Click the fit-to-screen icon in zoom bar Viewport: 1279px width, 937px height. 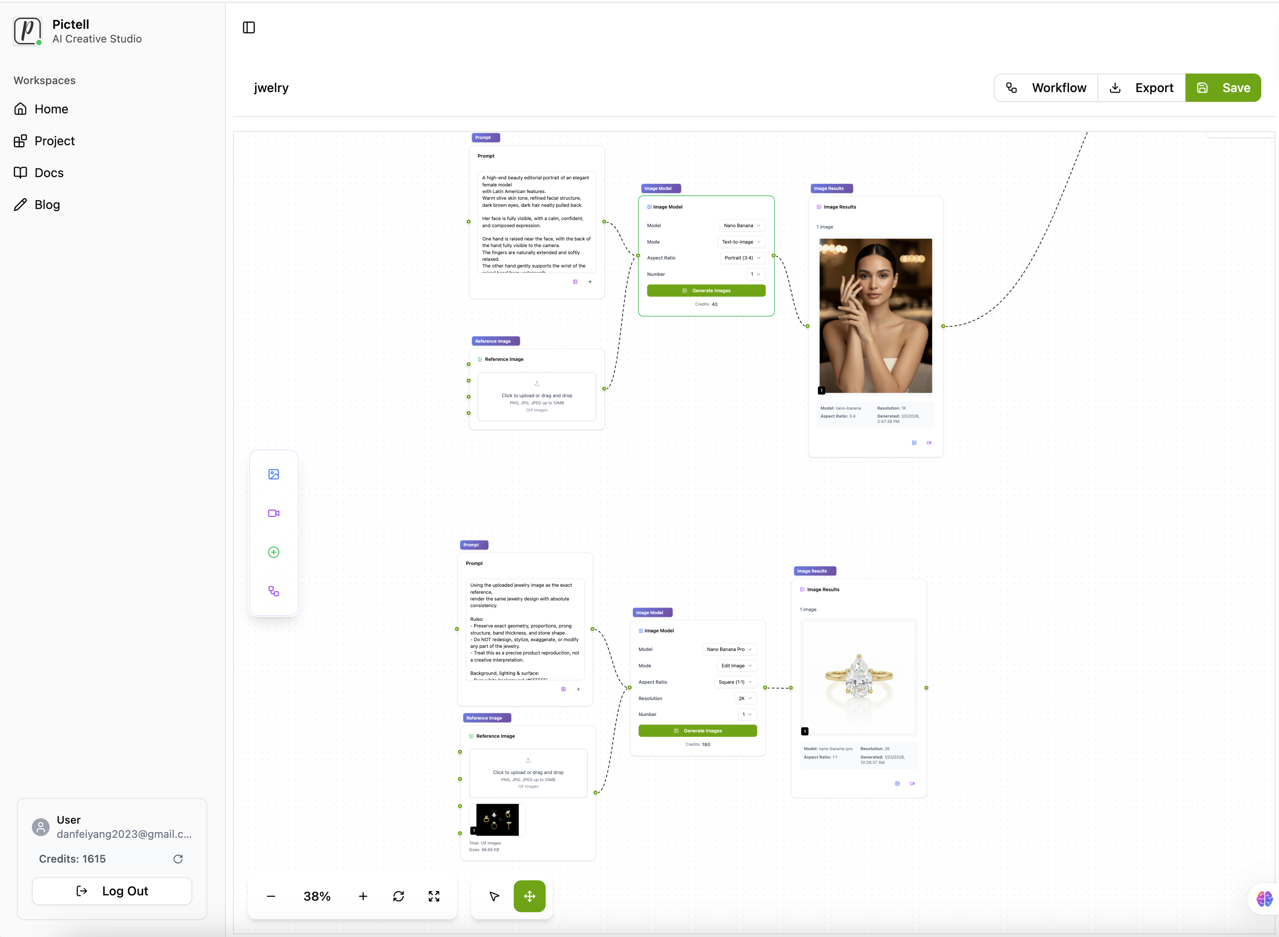434,896
